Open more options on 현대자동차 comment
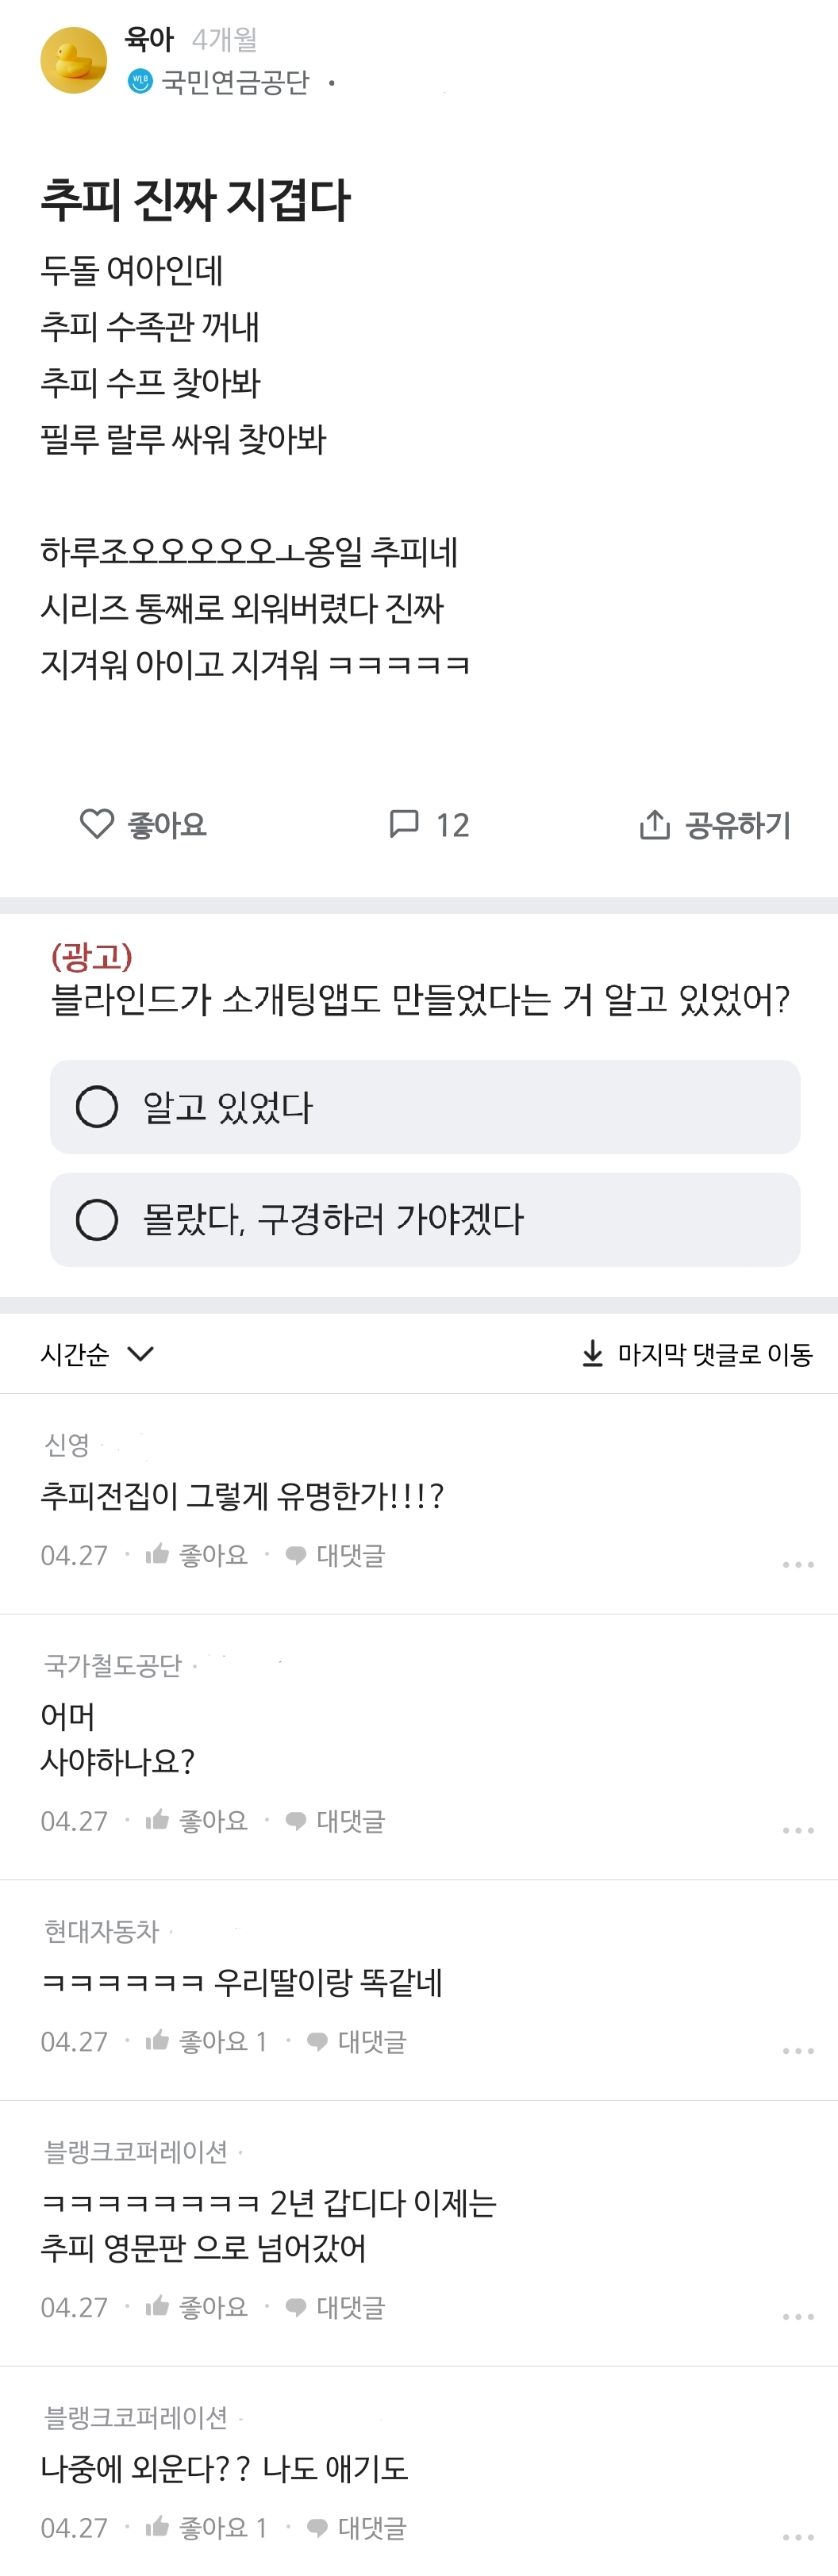 coord(797,2050)
